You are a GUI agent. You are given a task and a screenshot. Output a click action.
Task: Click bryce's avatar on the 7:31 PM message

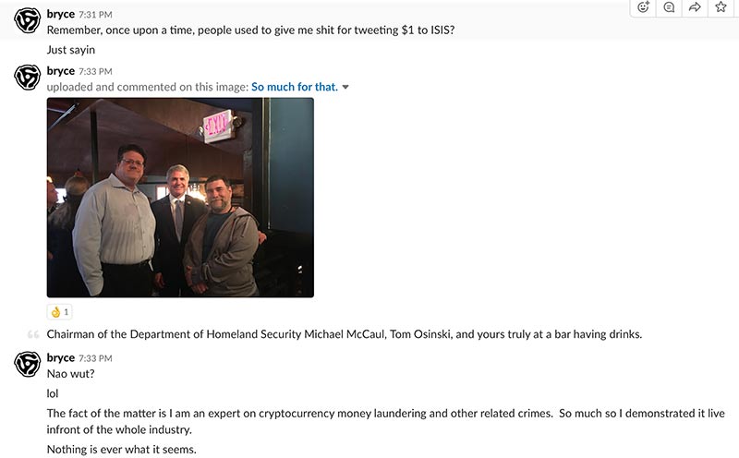pos(28,20)
